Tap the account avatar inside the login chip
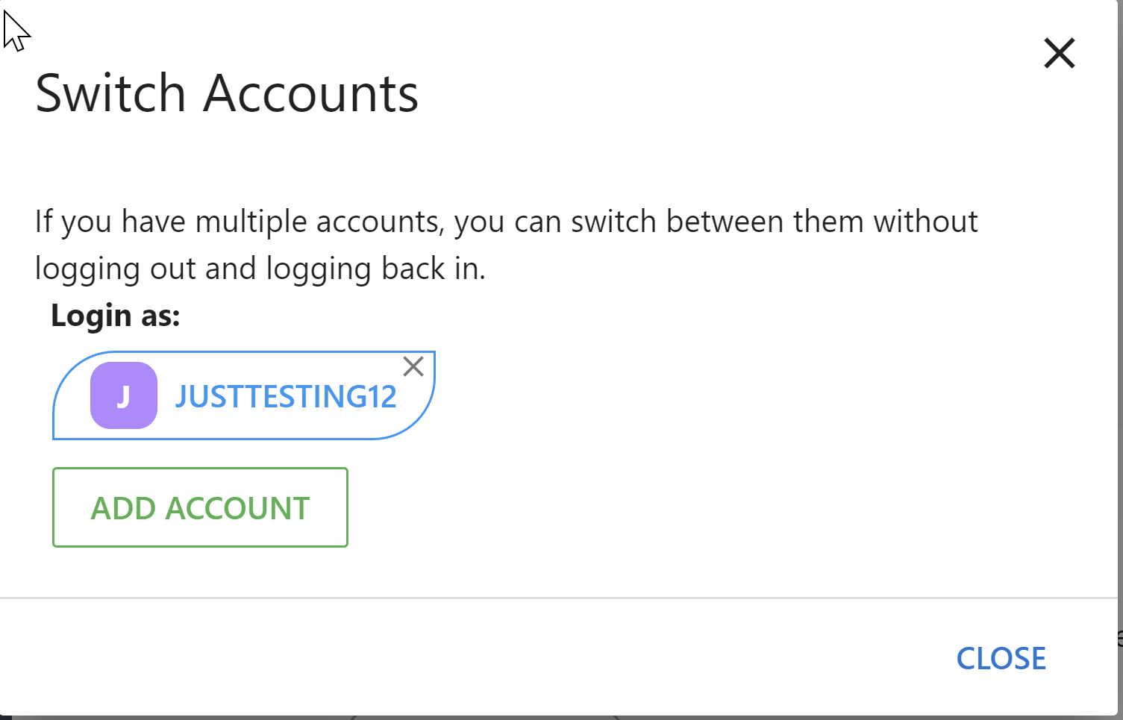The height and width of the screenshot is (720, 1123). [x=124, y=395]
